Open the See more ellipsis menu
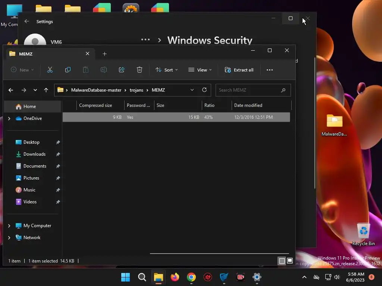The height and width of the screenshot is (286, 382). pos(269,70)
